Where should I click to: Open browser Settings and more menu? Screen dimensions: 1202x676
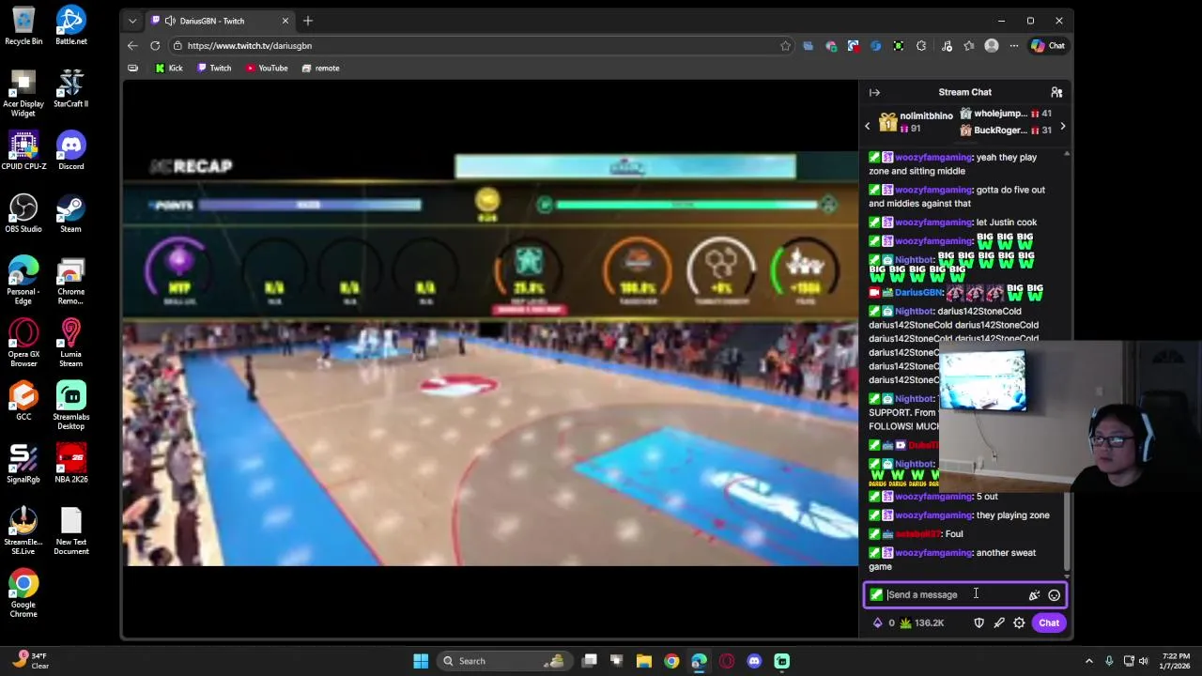tap(1014, 45)
